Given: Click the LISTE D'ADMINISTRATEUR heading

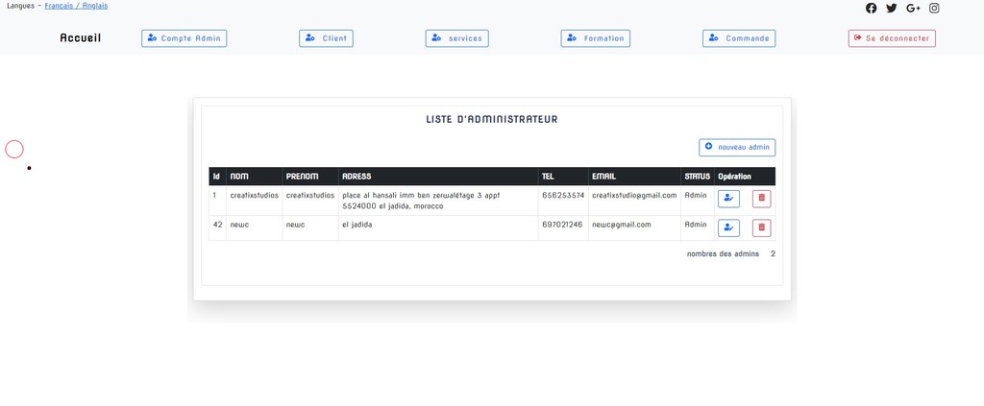Looking at the screenshot, I should point(492,119).
